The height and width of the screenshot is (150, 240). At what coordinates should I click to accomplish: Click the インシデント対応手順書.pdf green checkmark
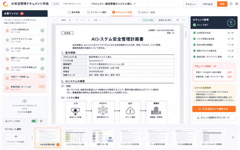coord(42,68)
